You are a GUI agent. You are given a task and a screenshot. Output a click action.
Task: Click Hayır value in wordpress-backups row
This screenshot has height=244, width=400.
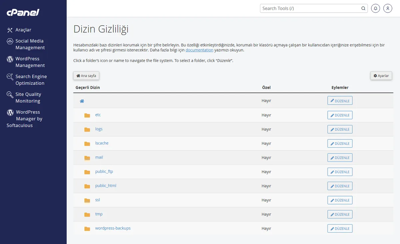point(266,228)
